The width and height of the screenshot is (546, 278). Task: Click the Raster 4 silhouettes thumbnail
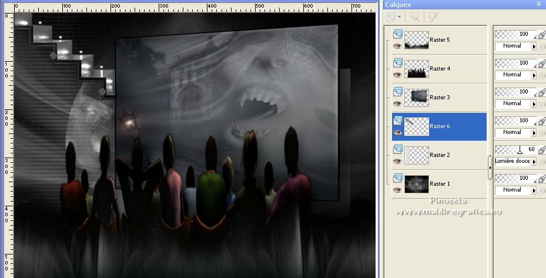coord(417,69)
